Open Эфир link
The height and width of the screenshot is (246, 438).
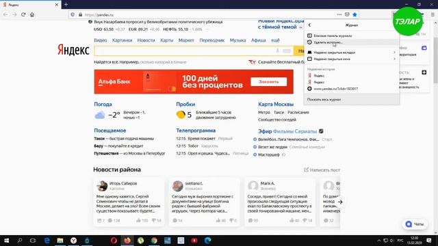pos(265,131)
